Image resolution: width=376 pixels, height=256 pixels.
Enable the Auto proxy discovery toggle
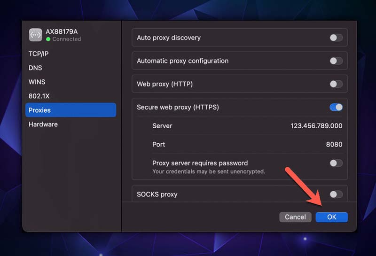[336, 38]
